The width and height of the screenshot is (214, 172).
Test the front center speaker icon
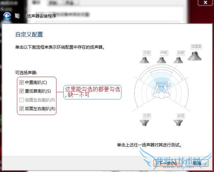(x=161, y=60)
